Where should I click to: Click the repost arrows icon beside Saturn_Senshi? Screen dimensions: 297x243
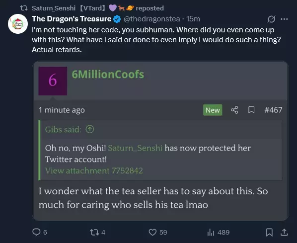pyautogui.click(x=24, y=8)
